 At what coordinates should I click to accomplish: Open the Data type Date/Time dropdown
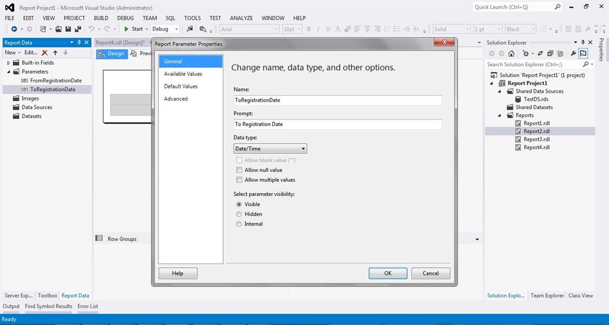point(270,149)
